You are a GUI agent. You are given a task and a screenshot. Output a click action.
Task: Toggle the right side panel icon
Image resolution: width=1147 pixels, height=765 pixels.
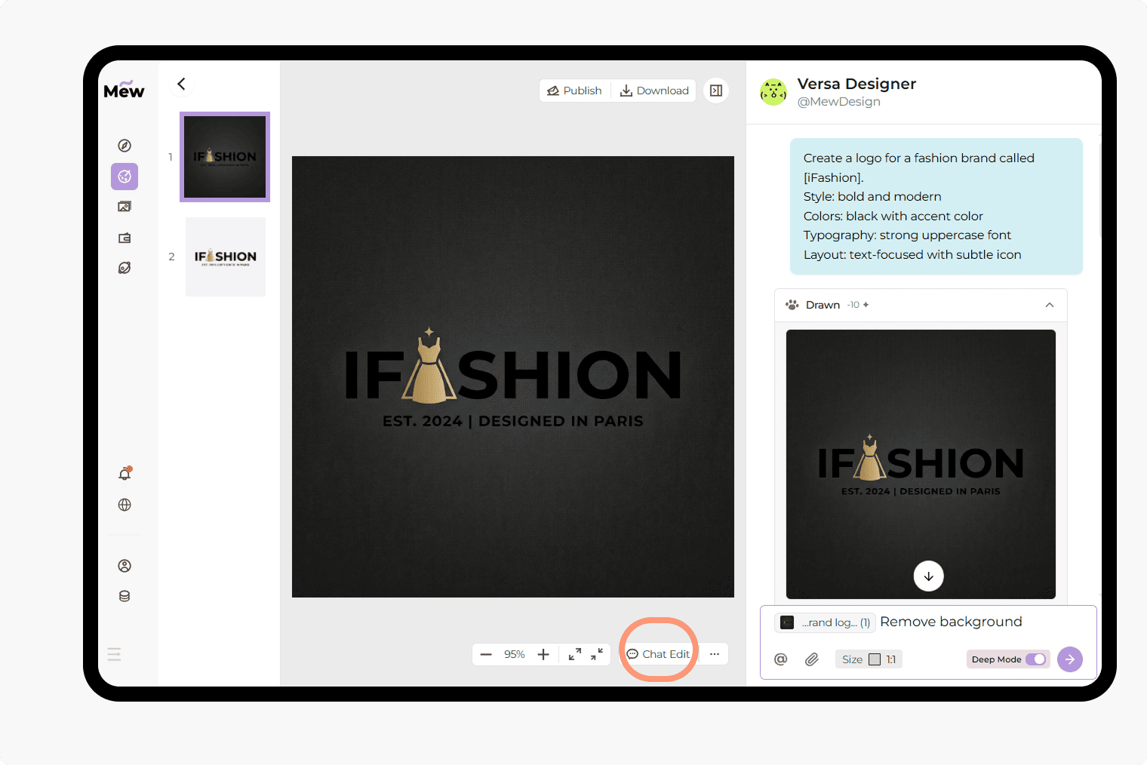(716, 91)
